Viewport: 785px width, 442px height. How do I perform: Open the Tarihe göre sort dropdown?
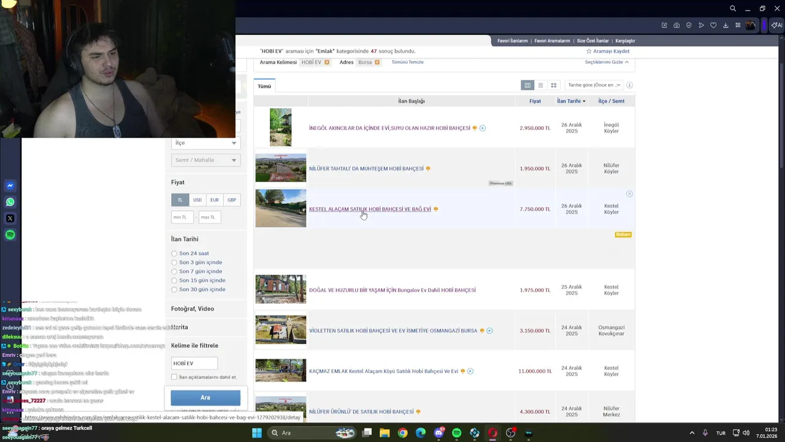click(594, 85)
